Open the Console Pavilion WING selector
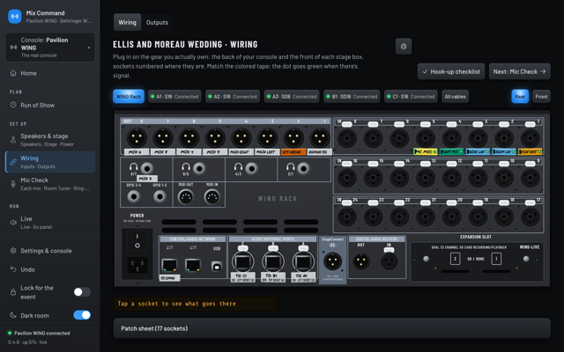Viewport: 564px width, 352px height. tap(50, 47)
